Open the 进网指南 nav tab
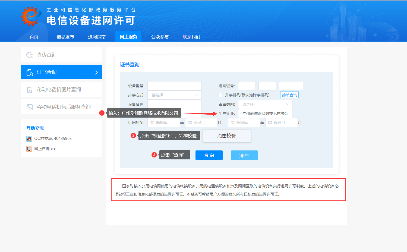This screenshot has width=407, height=252. [97, 37]
